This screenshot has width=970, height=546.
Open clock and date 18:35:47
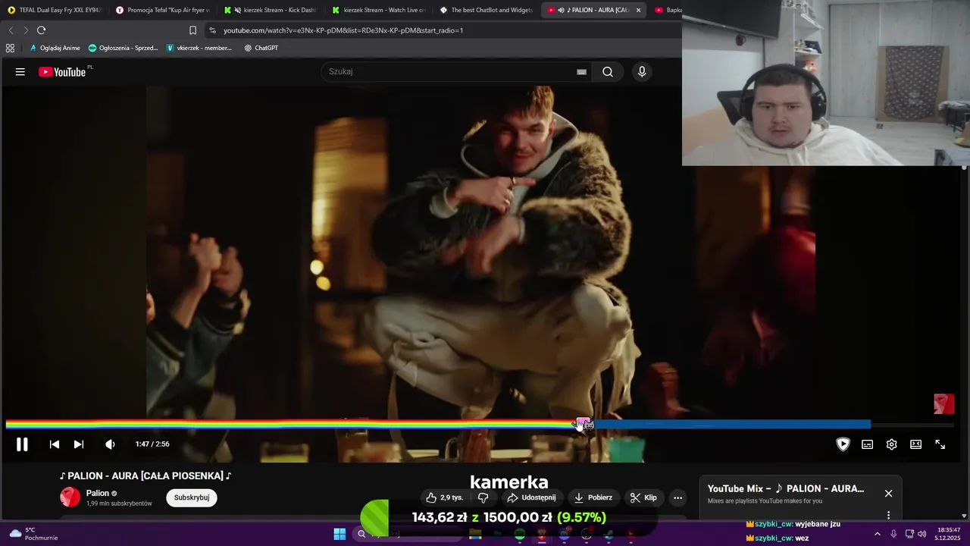click(x=948, y=534)
